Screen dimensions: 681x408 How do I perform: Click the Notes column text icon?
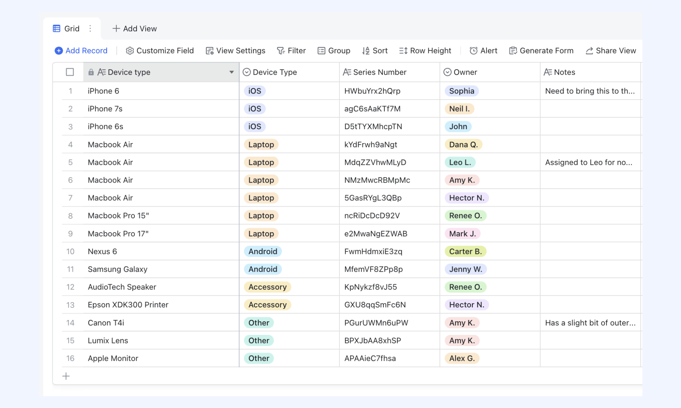pyautogui.click(x=548, y=72)
